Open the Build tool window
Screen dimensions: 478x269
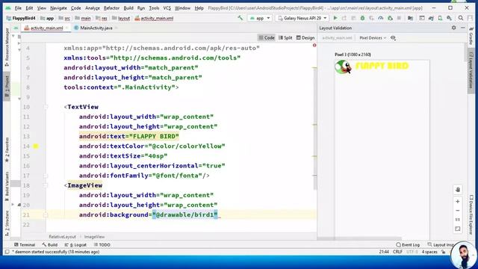click(x=50, y=244)
